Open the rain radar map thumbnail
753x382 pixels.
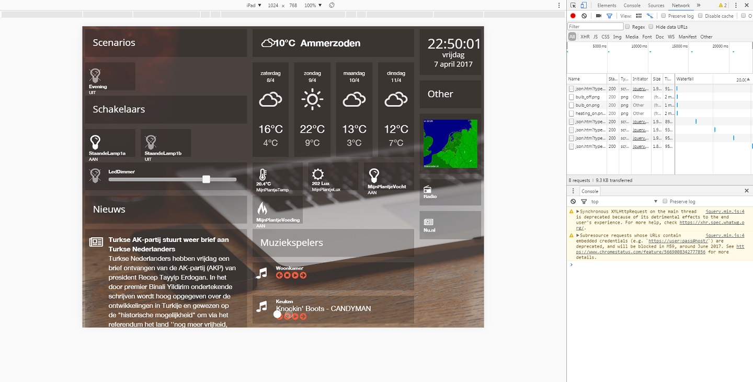[x=450, y=144]
